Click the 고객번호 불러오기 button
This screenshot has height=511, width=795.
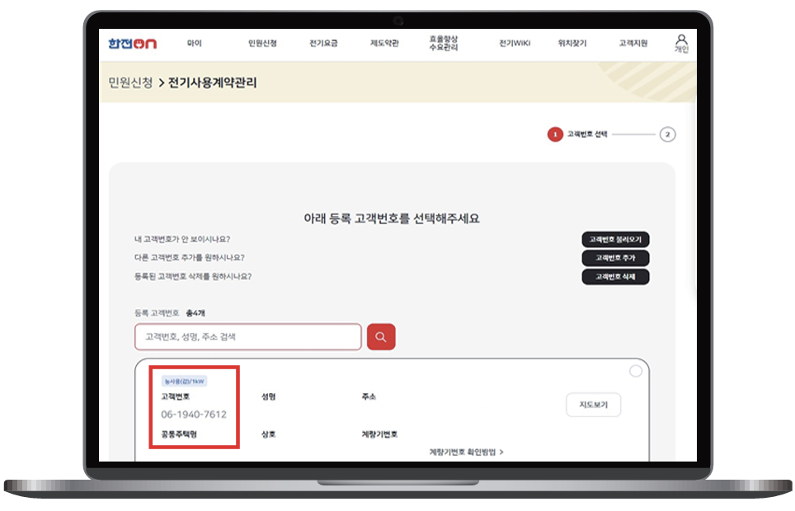pos(615,239)
